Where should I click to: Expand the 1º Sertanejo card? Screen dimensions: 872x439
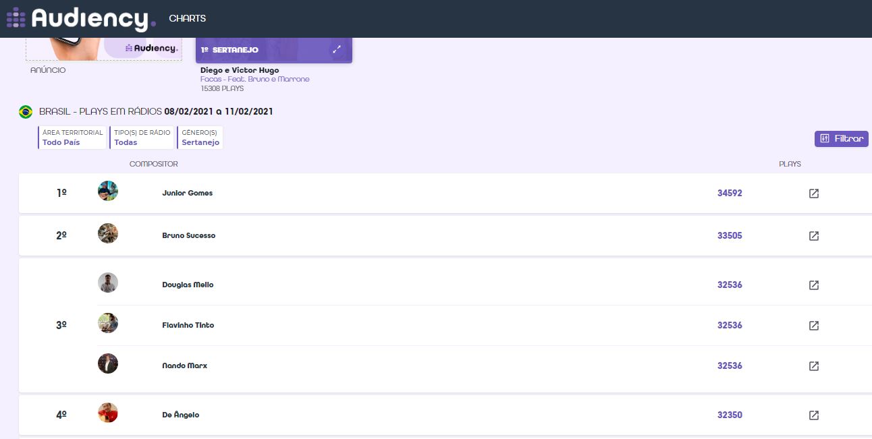tap(336, 50)
